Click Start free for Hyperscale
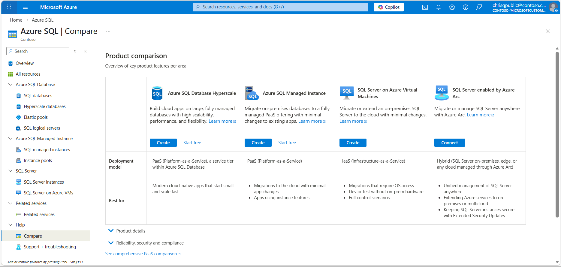Viewport: 561px width, 267px height. coord(192,143)
